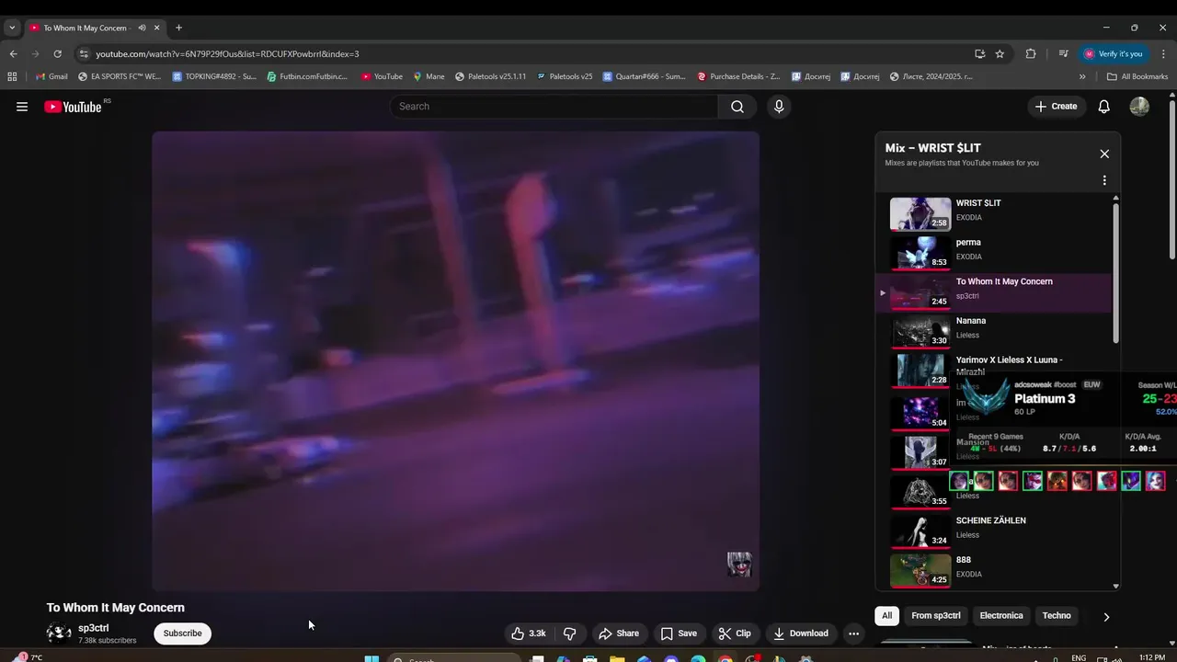Select the All chip

point(886,616)
